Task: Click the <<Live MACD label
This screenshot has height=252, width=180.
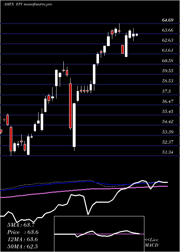Action: (x=152, y=242)
